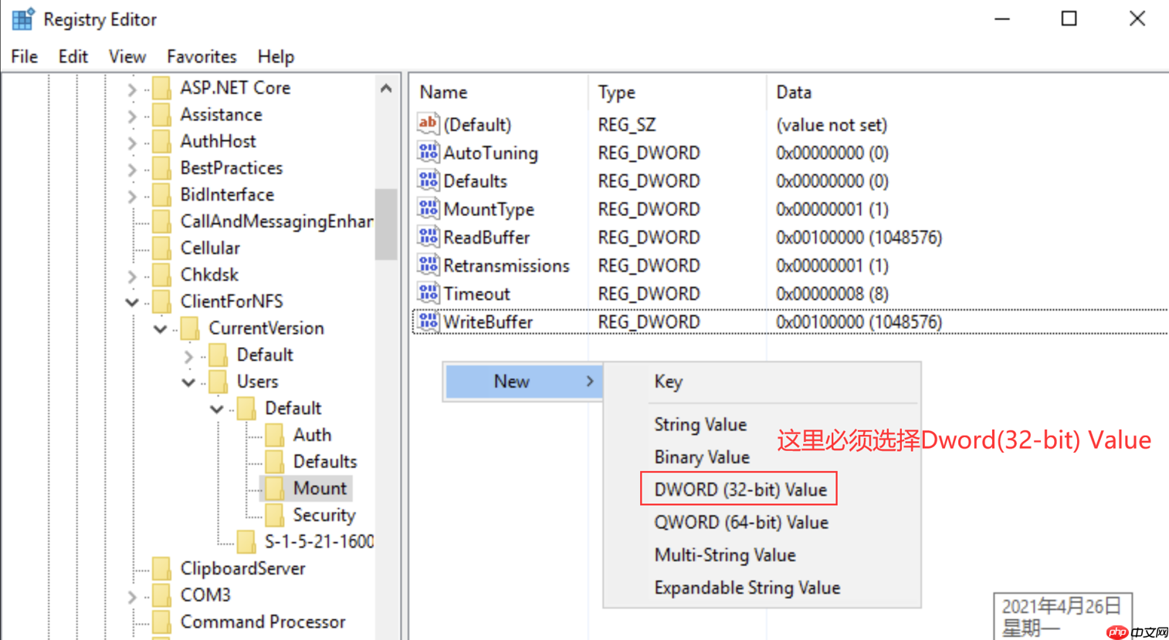Click the Chkdsk folder icon
The height and width of the screenshot is (640, 1169).
click(x=162, y=275)
